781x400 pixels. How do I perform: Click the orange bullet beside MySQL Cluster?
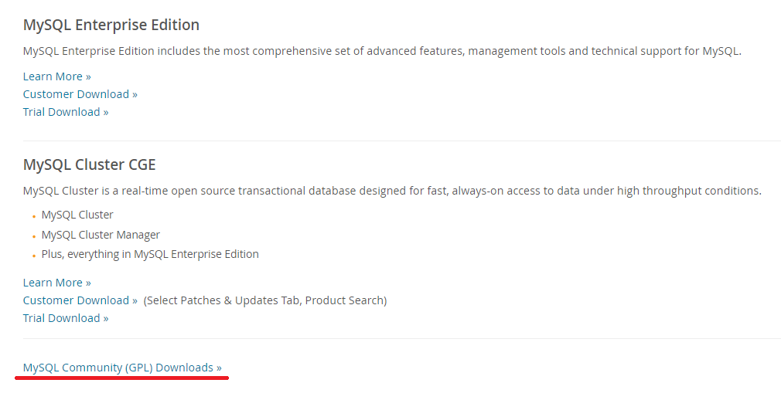(x=34, y=216)
